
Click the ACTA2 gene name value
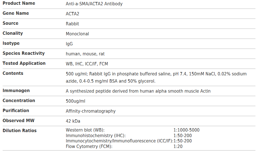(72, 14)
